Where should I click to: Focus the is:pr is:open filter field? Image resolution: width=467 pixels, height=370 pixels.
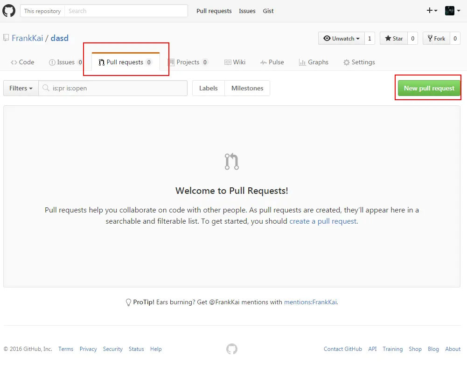[113, 88]
